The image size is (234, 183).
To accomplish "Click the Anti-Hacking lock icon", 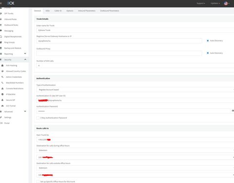I will [x=2, y=66].
